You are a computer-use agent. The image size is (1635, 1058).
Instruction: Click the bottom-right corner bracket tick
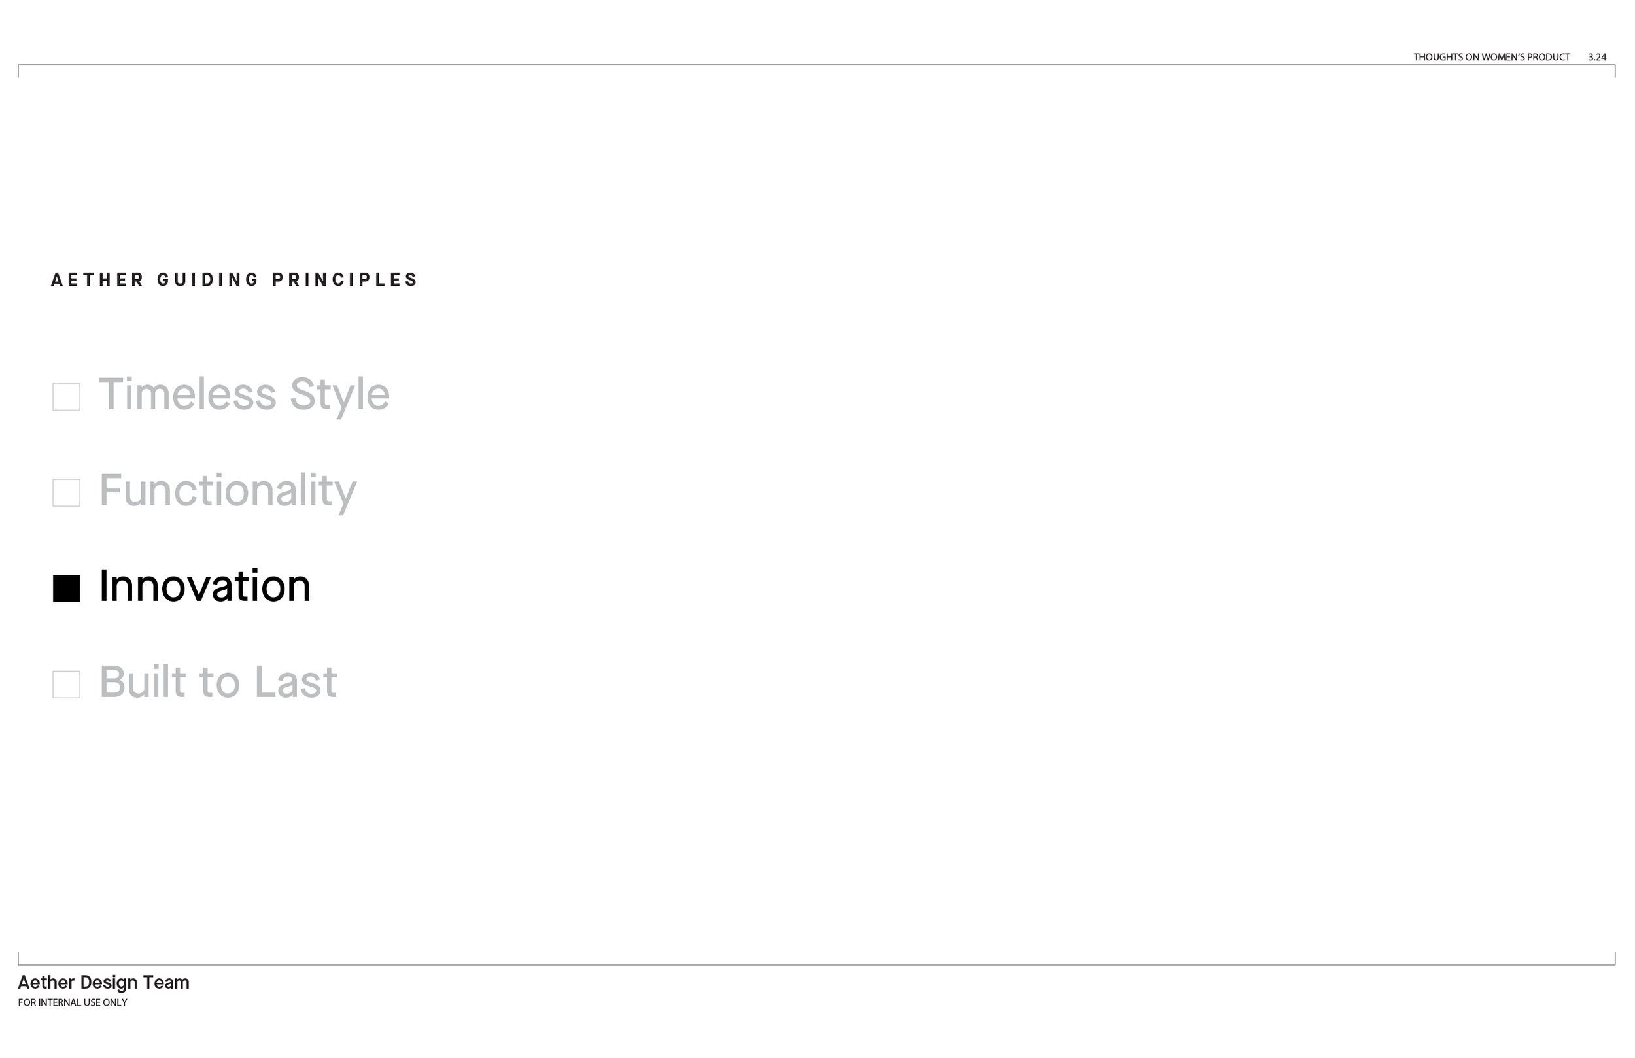pos(1615,959)
